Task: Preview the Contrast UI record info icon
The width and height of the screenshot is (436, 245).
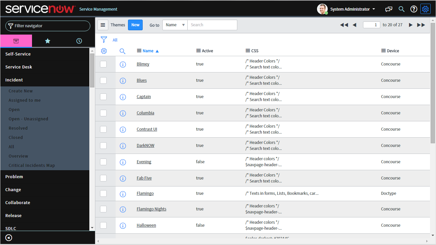Action: pyautogui.click(x=123, y=130)
